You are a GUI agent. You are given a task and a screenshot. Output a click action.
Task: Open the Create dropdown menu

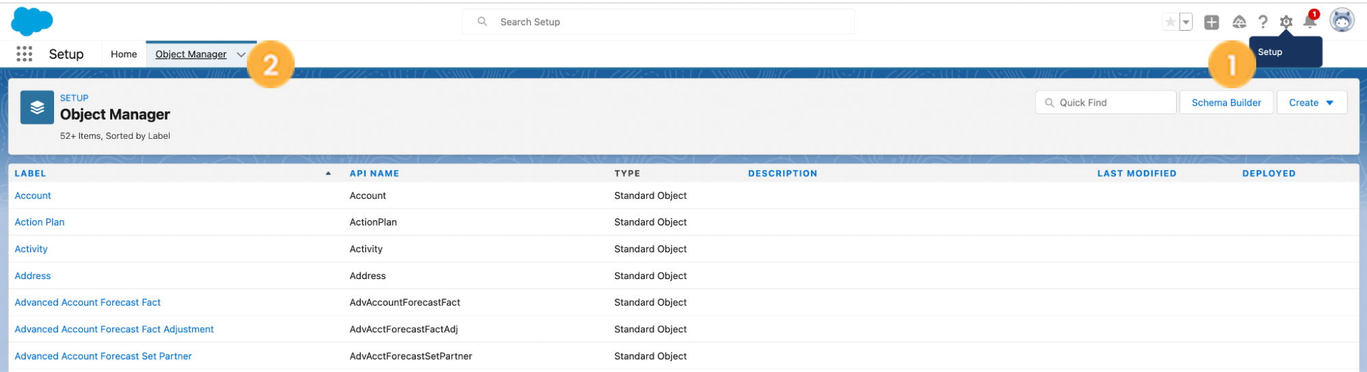(x=1312, y=103)
